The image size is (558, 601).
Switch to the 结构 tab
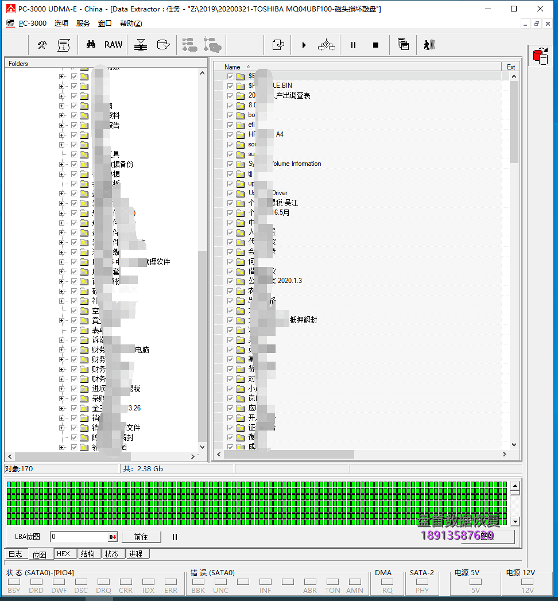coord(88,554)
